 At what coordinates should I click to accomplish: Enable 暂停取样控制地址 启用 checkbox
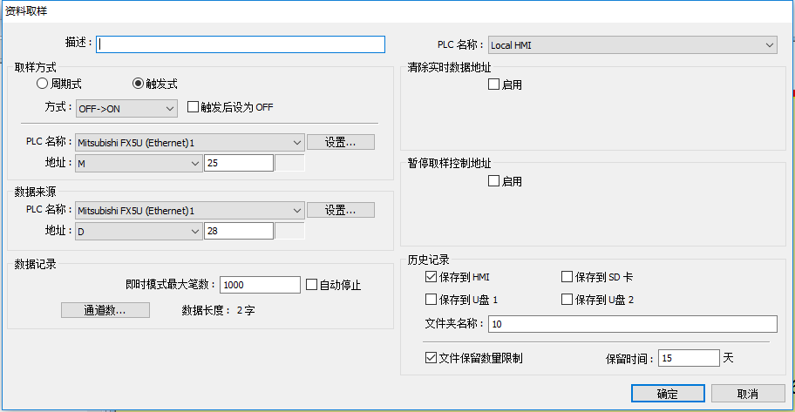(493, 181)
